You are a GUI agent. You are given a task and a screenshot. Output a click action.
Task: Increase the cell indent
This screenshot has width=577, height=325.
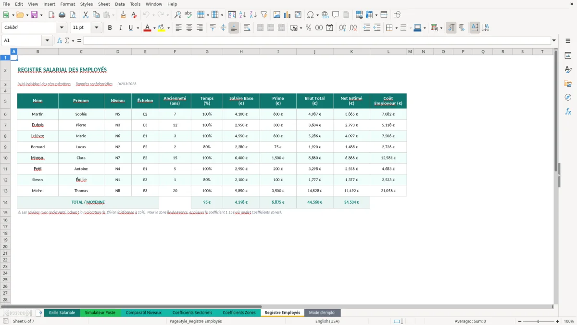tap(366, 28)
